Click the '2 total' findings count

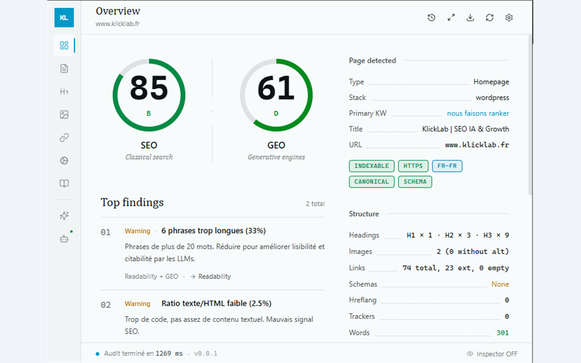click(x=315, y=204)
